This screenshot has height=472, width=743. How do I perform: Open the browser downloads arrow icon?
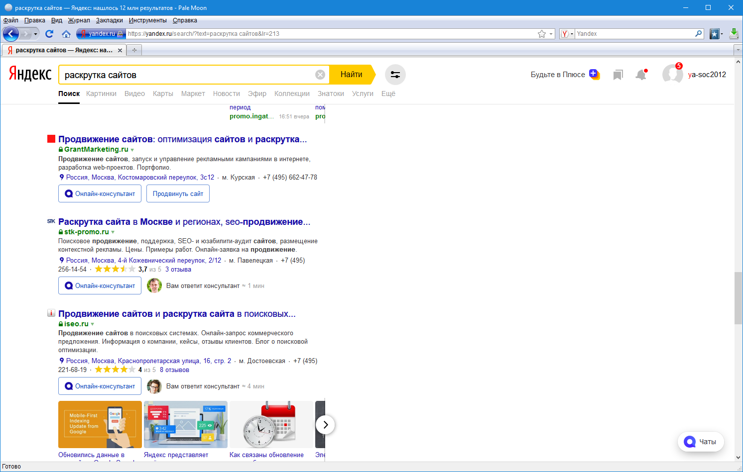[734, 33]
